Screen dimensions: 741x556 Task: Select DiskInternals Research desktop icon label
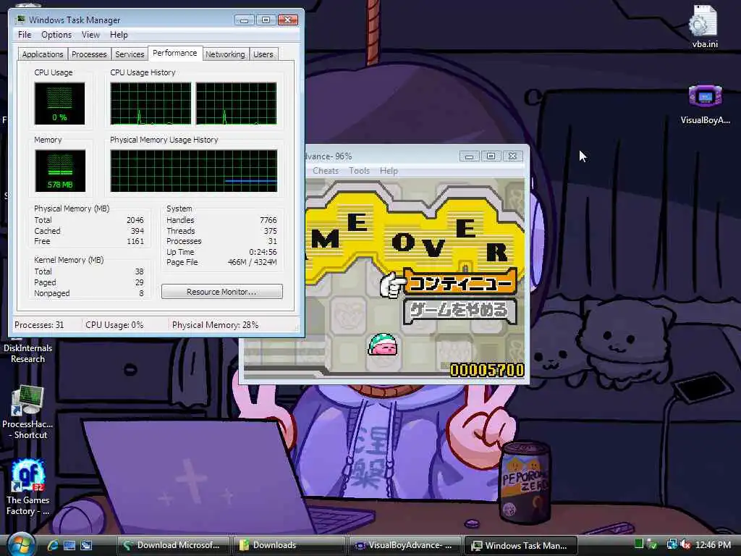(28, 353)
